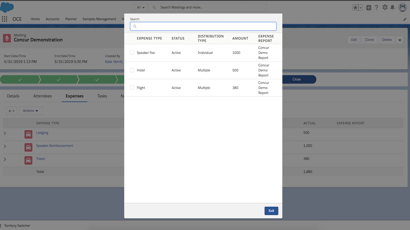The image size is (410, 230).
Task: Expand the Travel expense row
Action: click(5, 159)
